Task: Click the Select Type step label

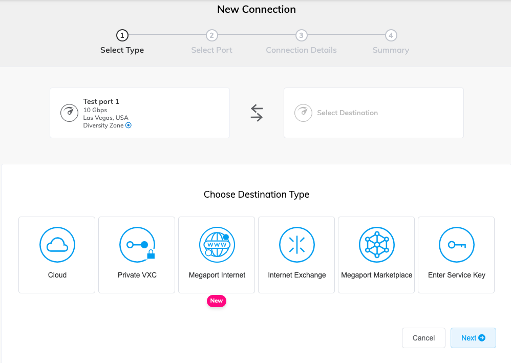Action: coord(122,50)
